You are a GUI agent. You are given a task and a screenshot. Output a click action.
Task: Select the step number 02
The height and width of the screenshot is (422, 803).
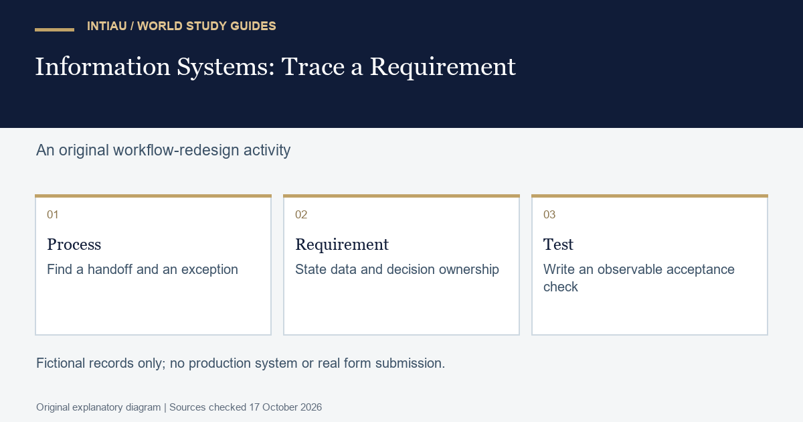[301, 214]
